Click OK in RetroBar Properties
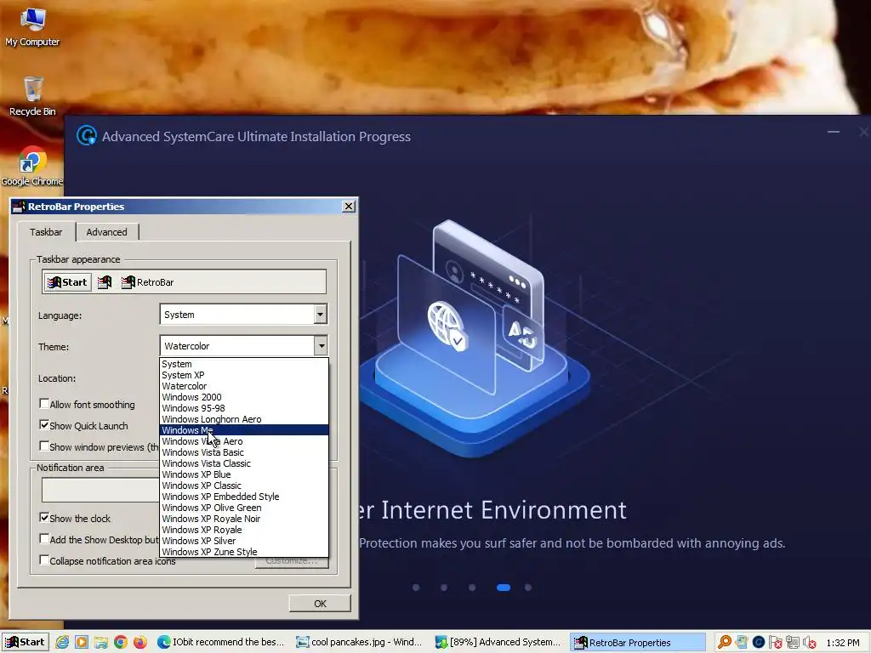871x653 pixels. click(320, 604)
